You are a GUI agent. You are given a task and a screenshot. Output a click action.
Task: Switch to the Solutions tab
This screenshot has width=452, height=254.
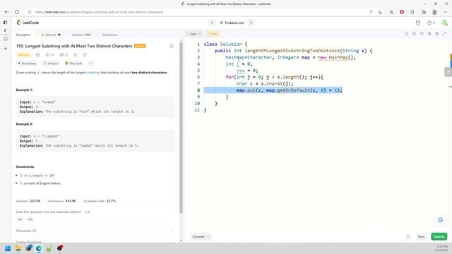tap(81, 35)
